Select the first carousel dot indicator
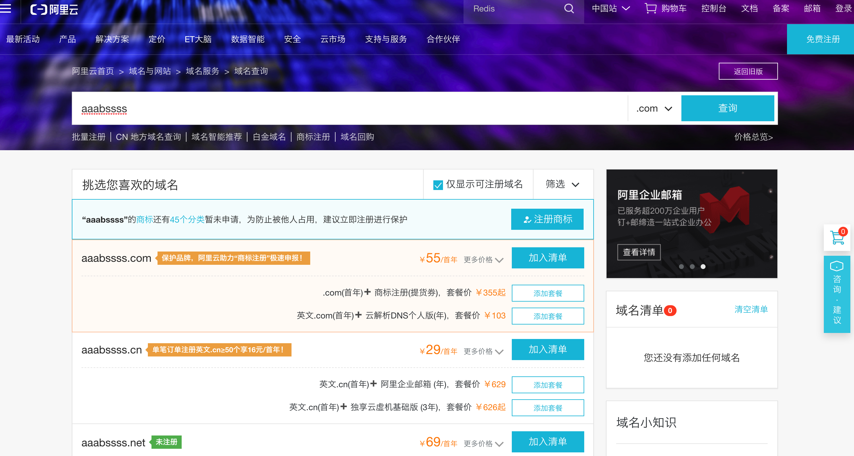Viewport: 854px width, 456px height. click(x=681, y=266)
